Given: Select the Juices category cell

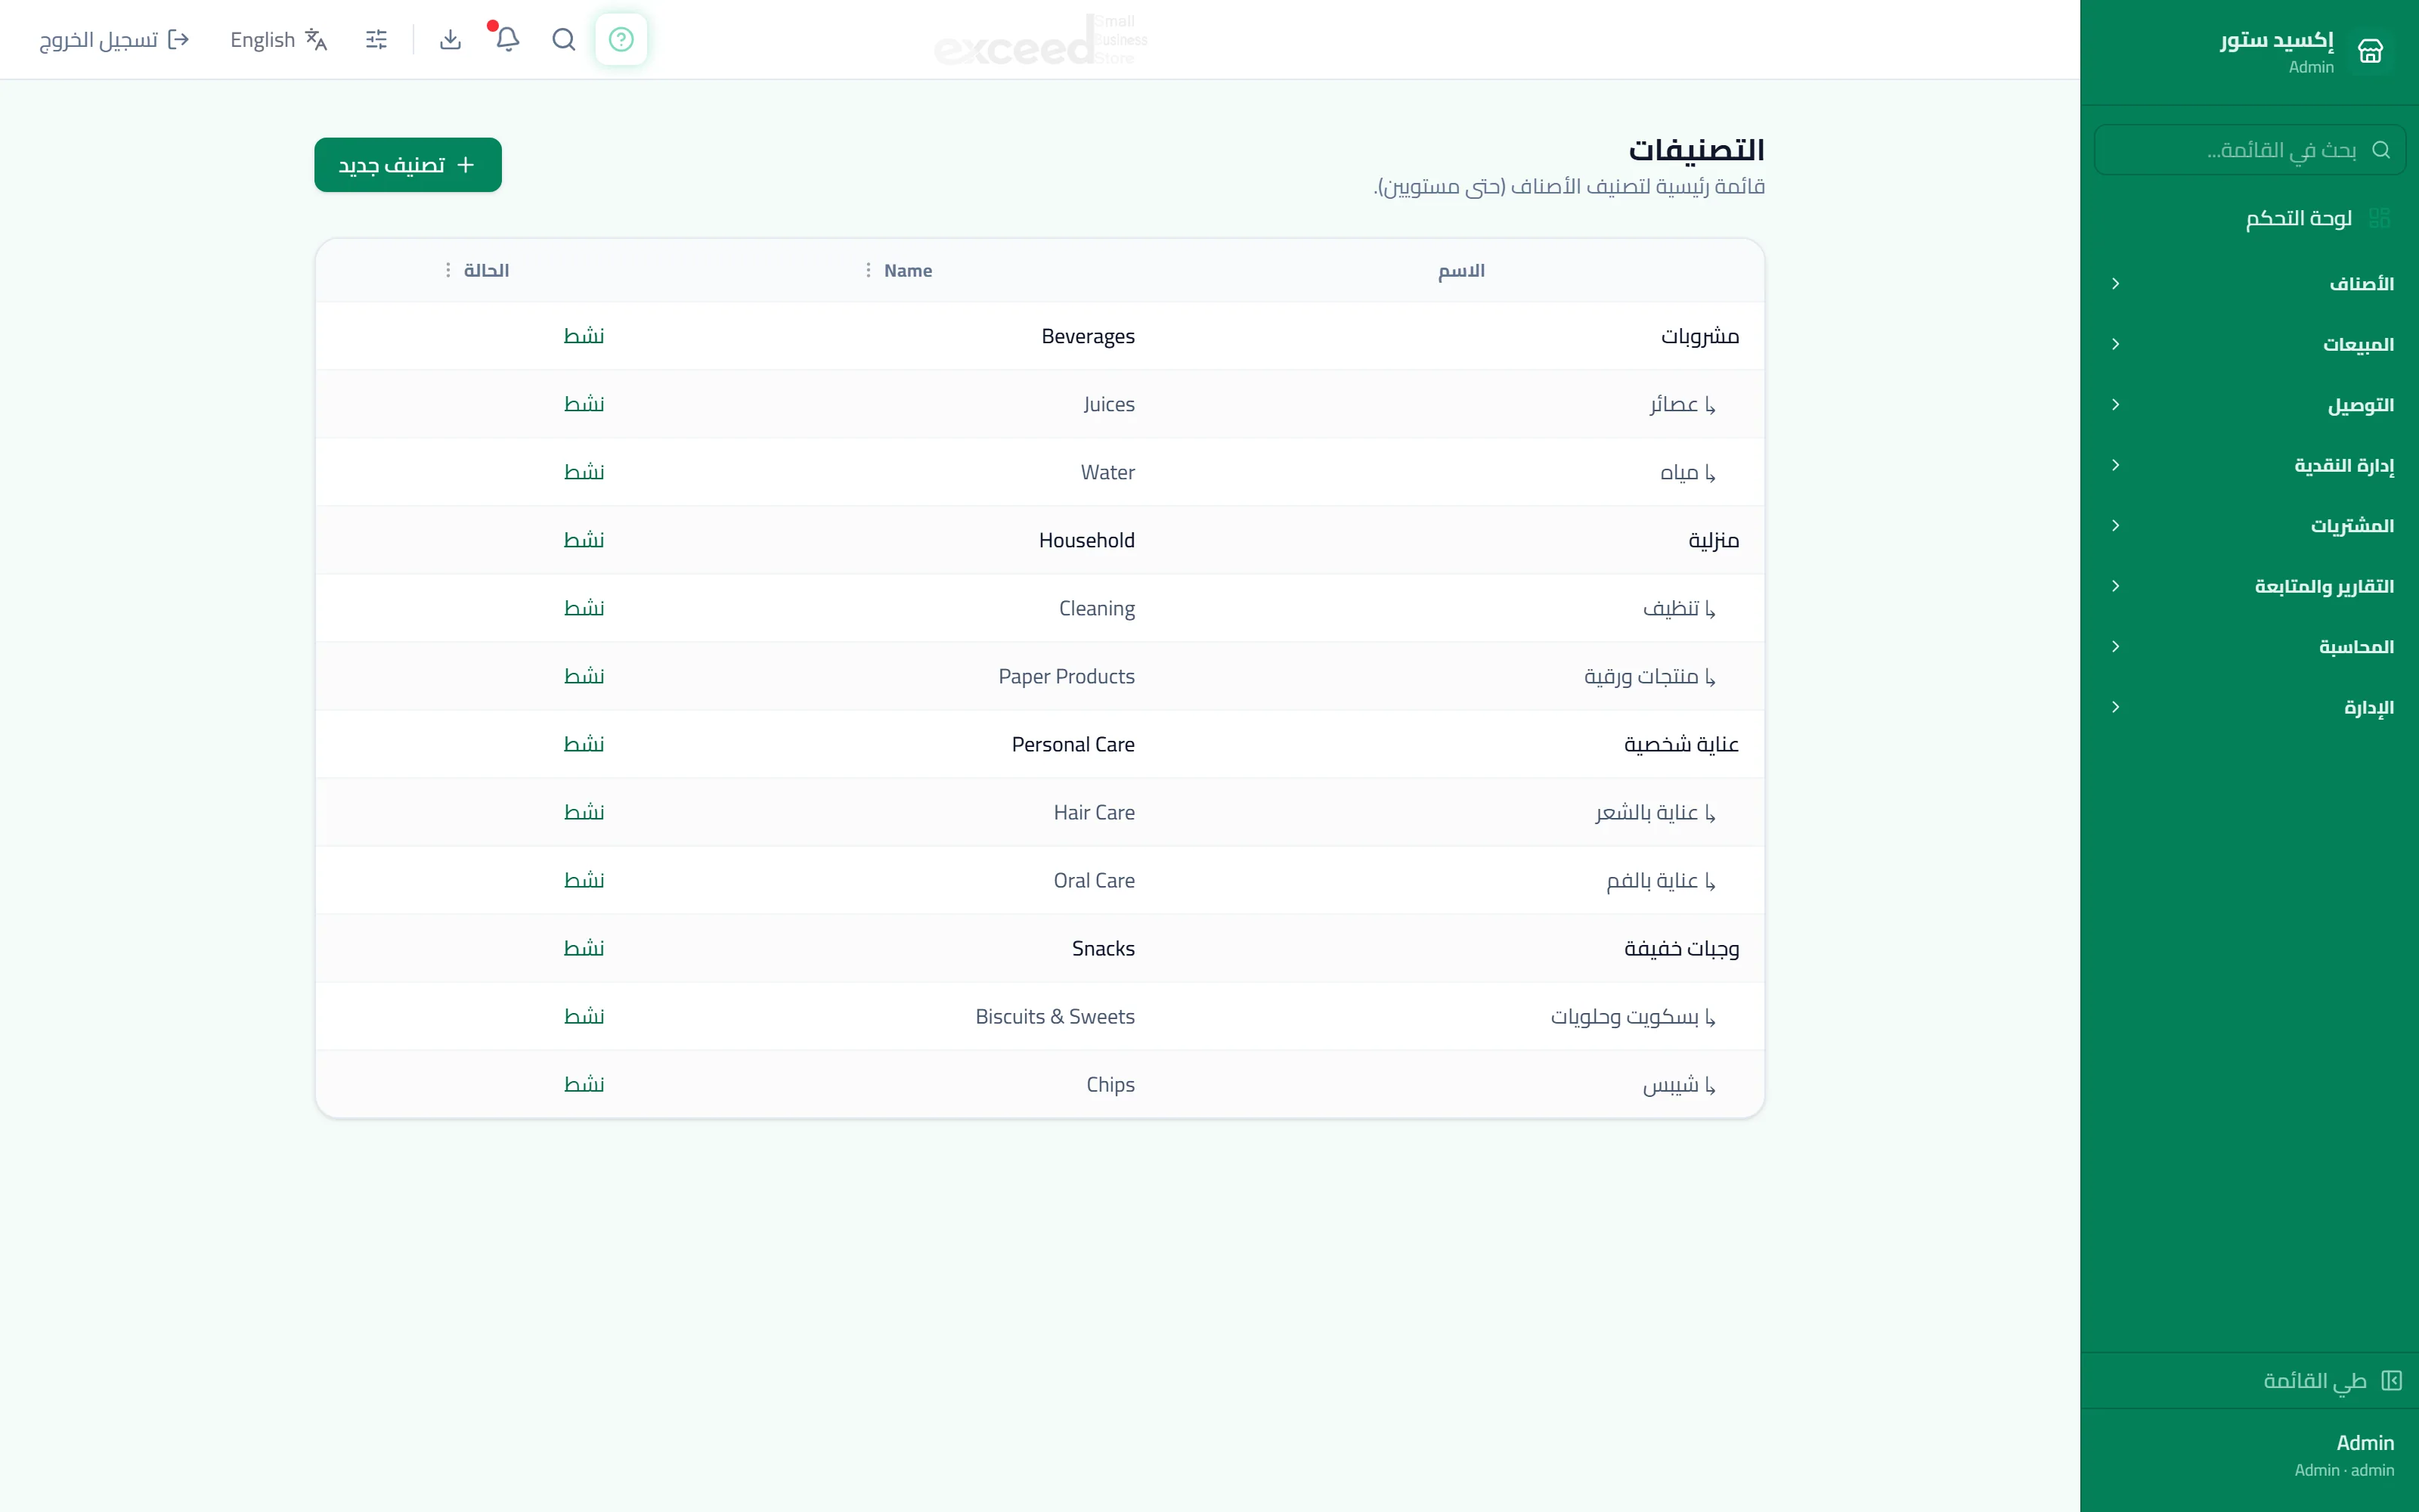Looking at the screenshot, I should tap(1108, 404).
